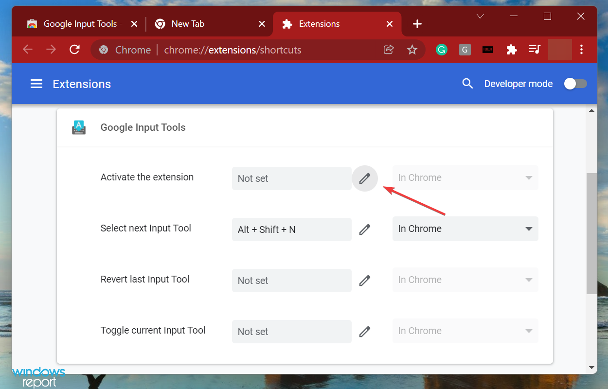
Task: Bookmark this page with the star icon
Action: pyautogui.click(x=412, y=50)
